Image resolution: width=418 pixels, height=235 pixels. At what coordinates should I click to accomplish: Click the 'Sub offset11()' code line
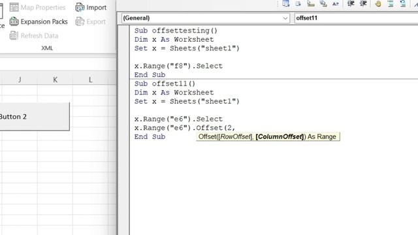point(165,84)
